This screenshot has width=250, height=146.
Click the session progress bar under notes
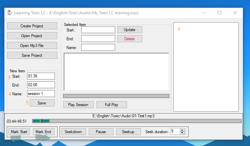pyautogui.click(x=116, y=96)
